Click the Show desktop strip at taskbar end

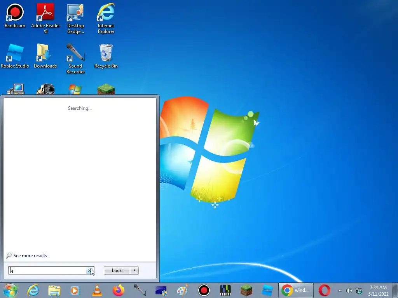tap(395, 290)
